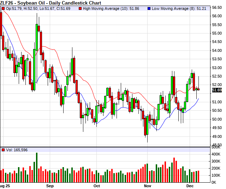This screenshot has height=189, width=226.
Task: Select the Dec label on the time axis
Action: [191, 185]
